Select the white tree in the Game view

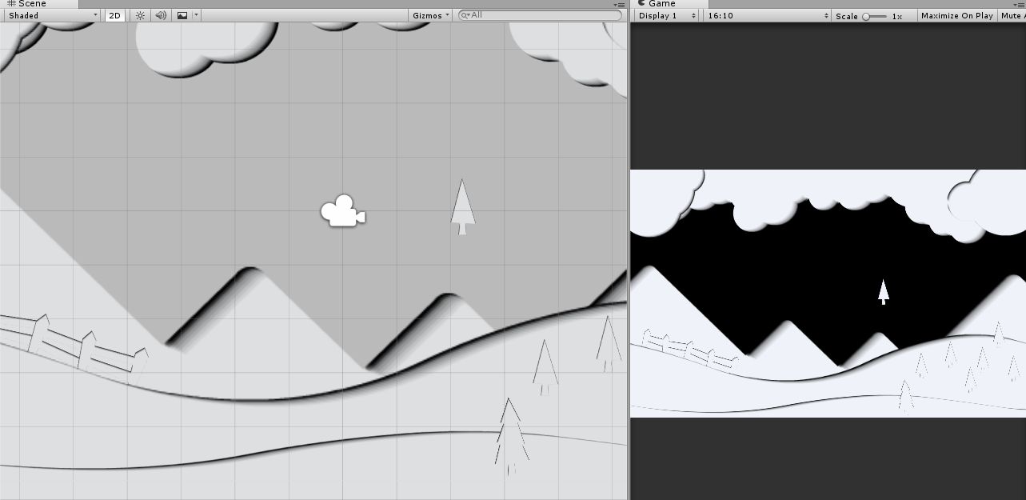(883, 292)
